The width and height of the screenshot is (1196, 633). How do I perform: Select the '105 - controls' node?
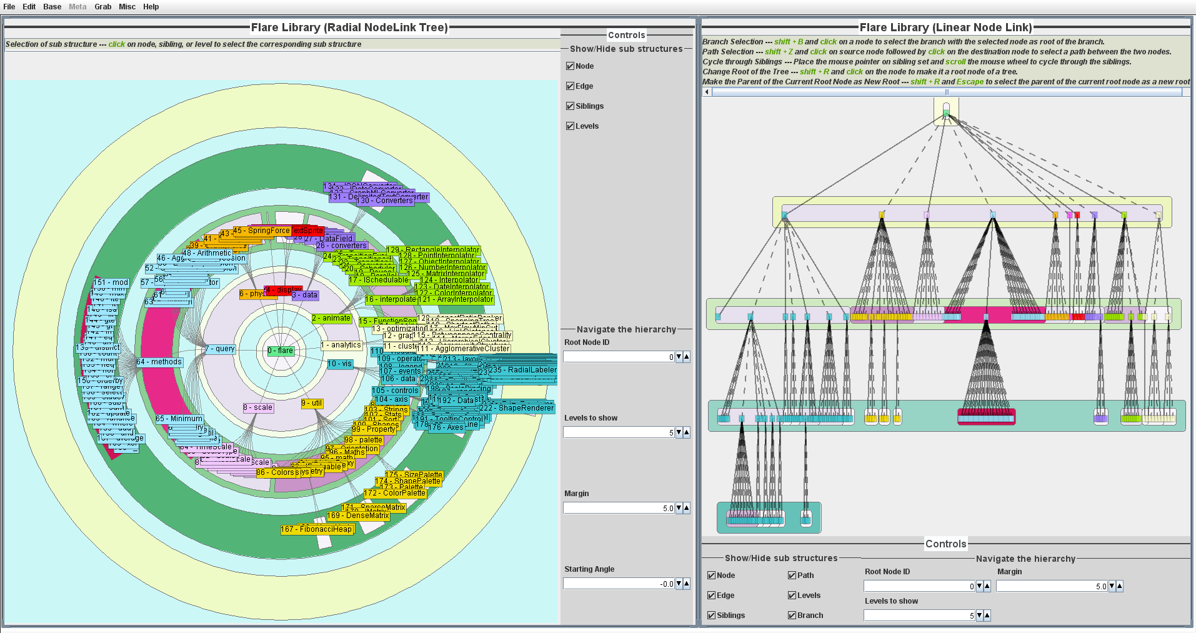(396, 391)
